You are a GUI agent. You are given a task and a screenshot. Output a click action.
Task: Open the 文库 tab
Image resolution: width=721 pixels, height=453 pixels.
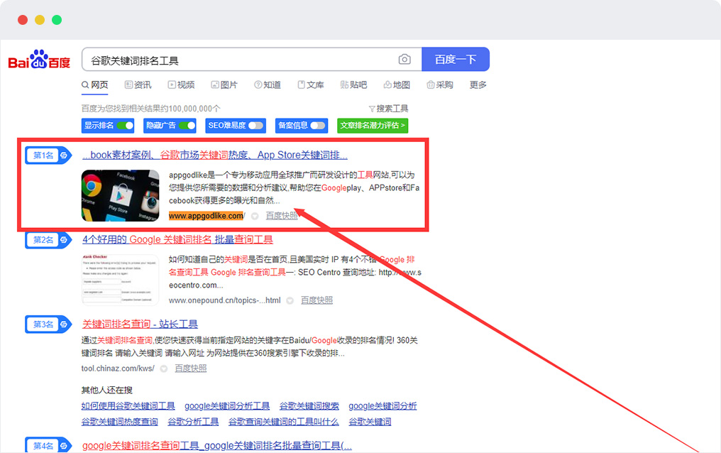tap(311, 84)
